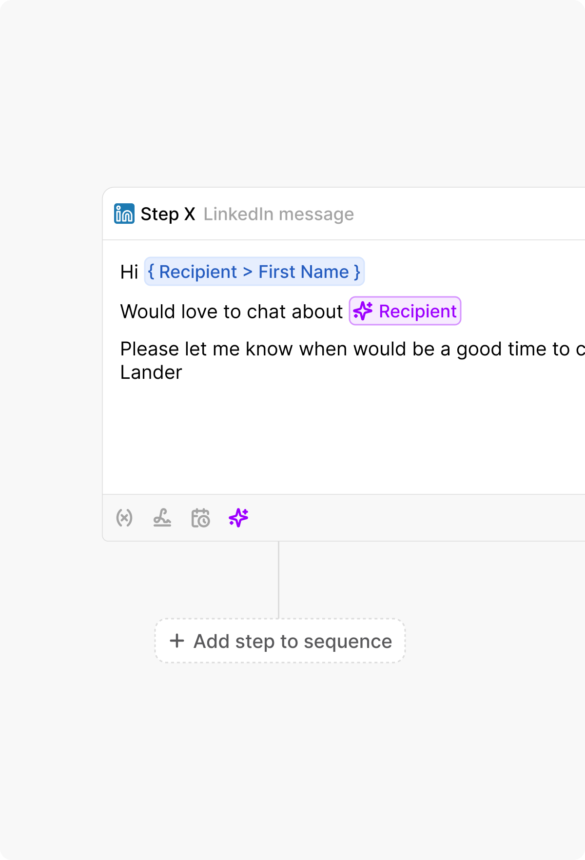Click the sparkle inside the Recipient chip
The image size is (585, 860).
[x=364, y=311]
